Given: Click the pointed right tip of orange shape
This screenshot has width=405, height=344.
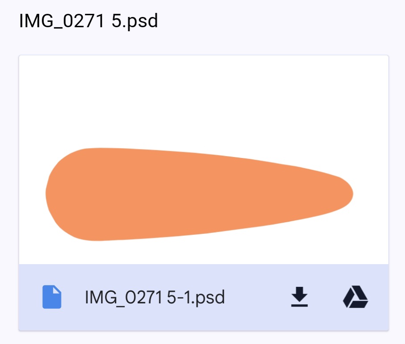Looking at the screenshot, I should 345,194.
